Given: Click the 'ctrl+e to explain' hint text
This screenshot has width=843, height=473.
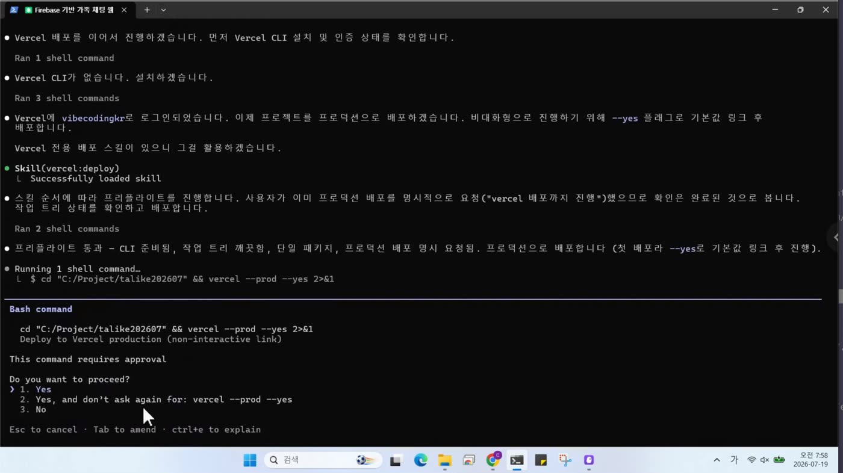Looking at the screenshot, I should (x=216, y=430).
